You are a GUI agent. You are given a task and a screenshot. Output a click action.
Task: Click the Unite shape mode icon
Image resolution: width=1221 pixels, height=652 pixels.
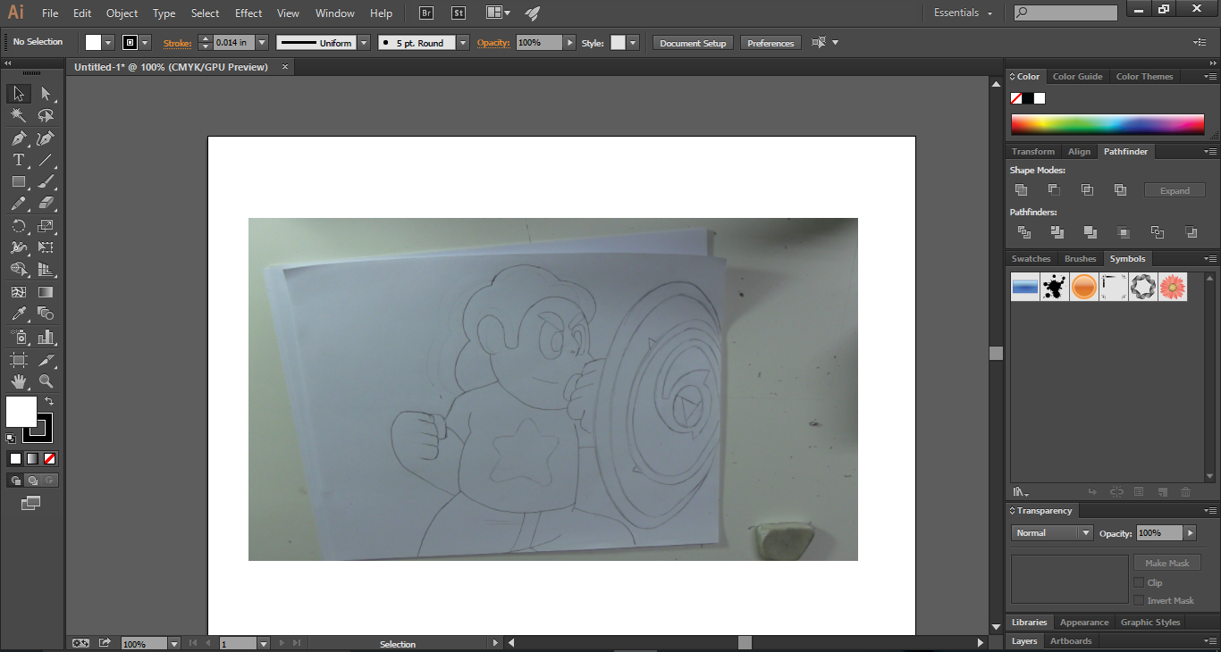pyautogui.click(x=1022, y=190)
